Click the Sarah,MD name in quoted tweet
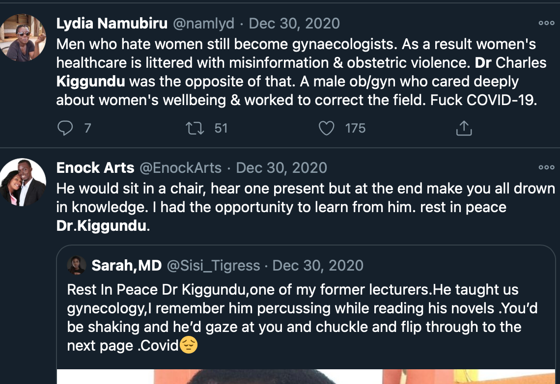The height and width of the screenshot is (384, 560). (126, 266)
